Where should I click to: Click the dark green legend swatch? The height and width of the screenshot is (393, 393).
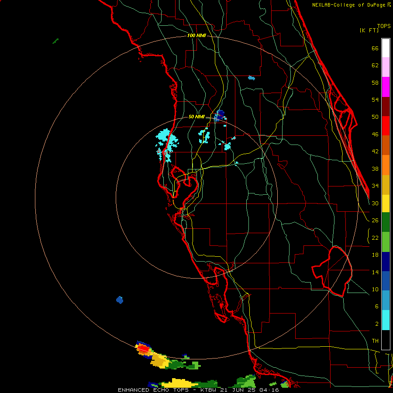tap(386, 222)
